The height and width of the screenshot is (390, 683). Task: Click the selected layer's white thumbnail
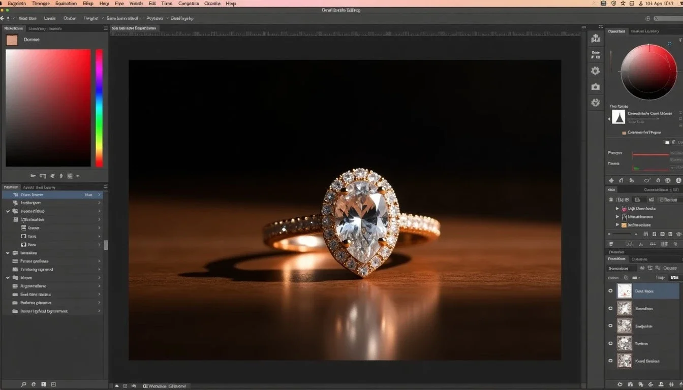pos(624,291)
